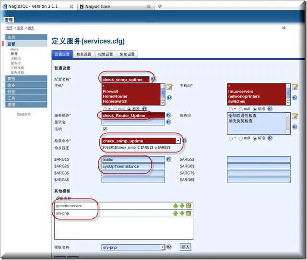Switch to 检查设置 tab

coord(84,54)
